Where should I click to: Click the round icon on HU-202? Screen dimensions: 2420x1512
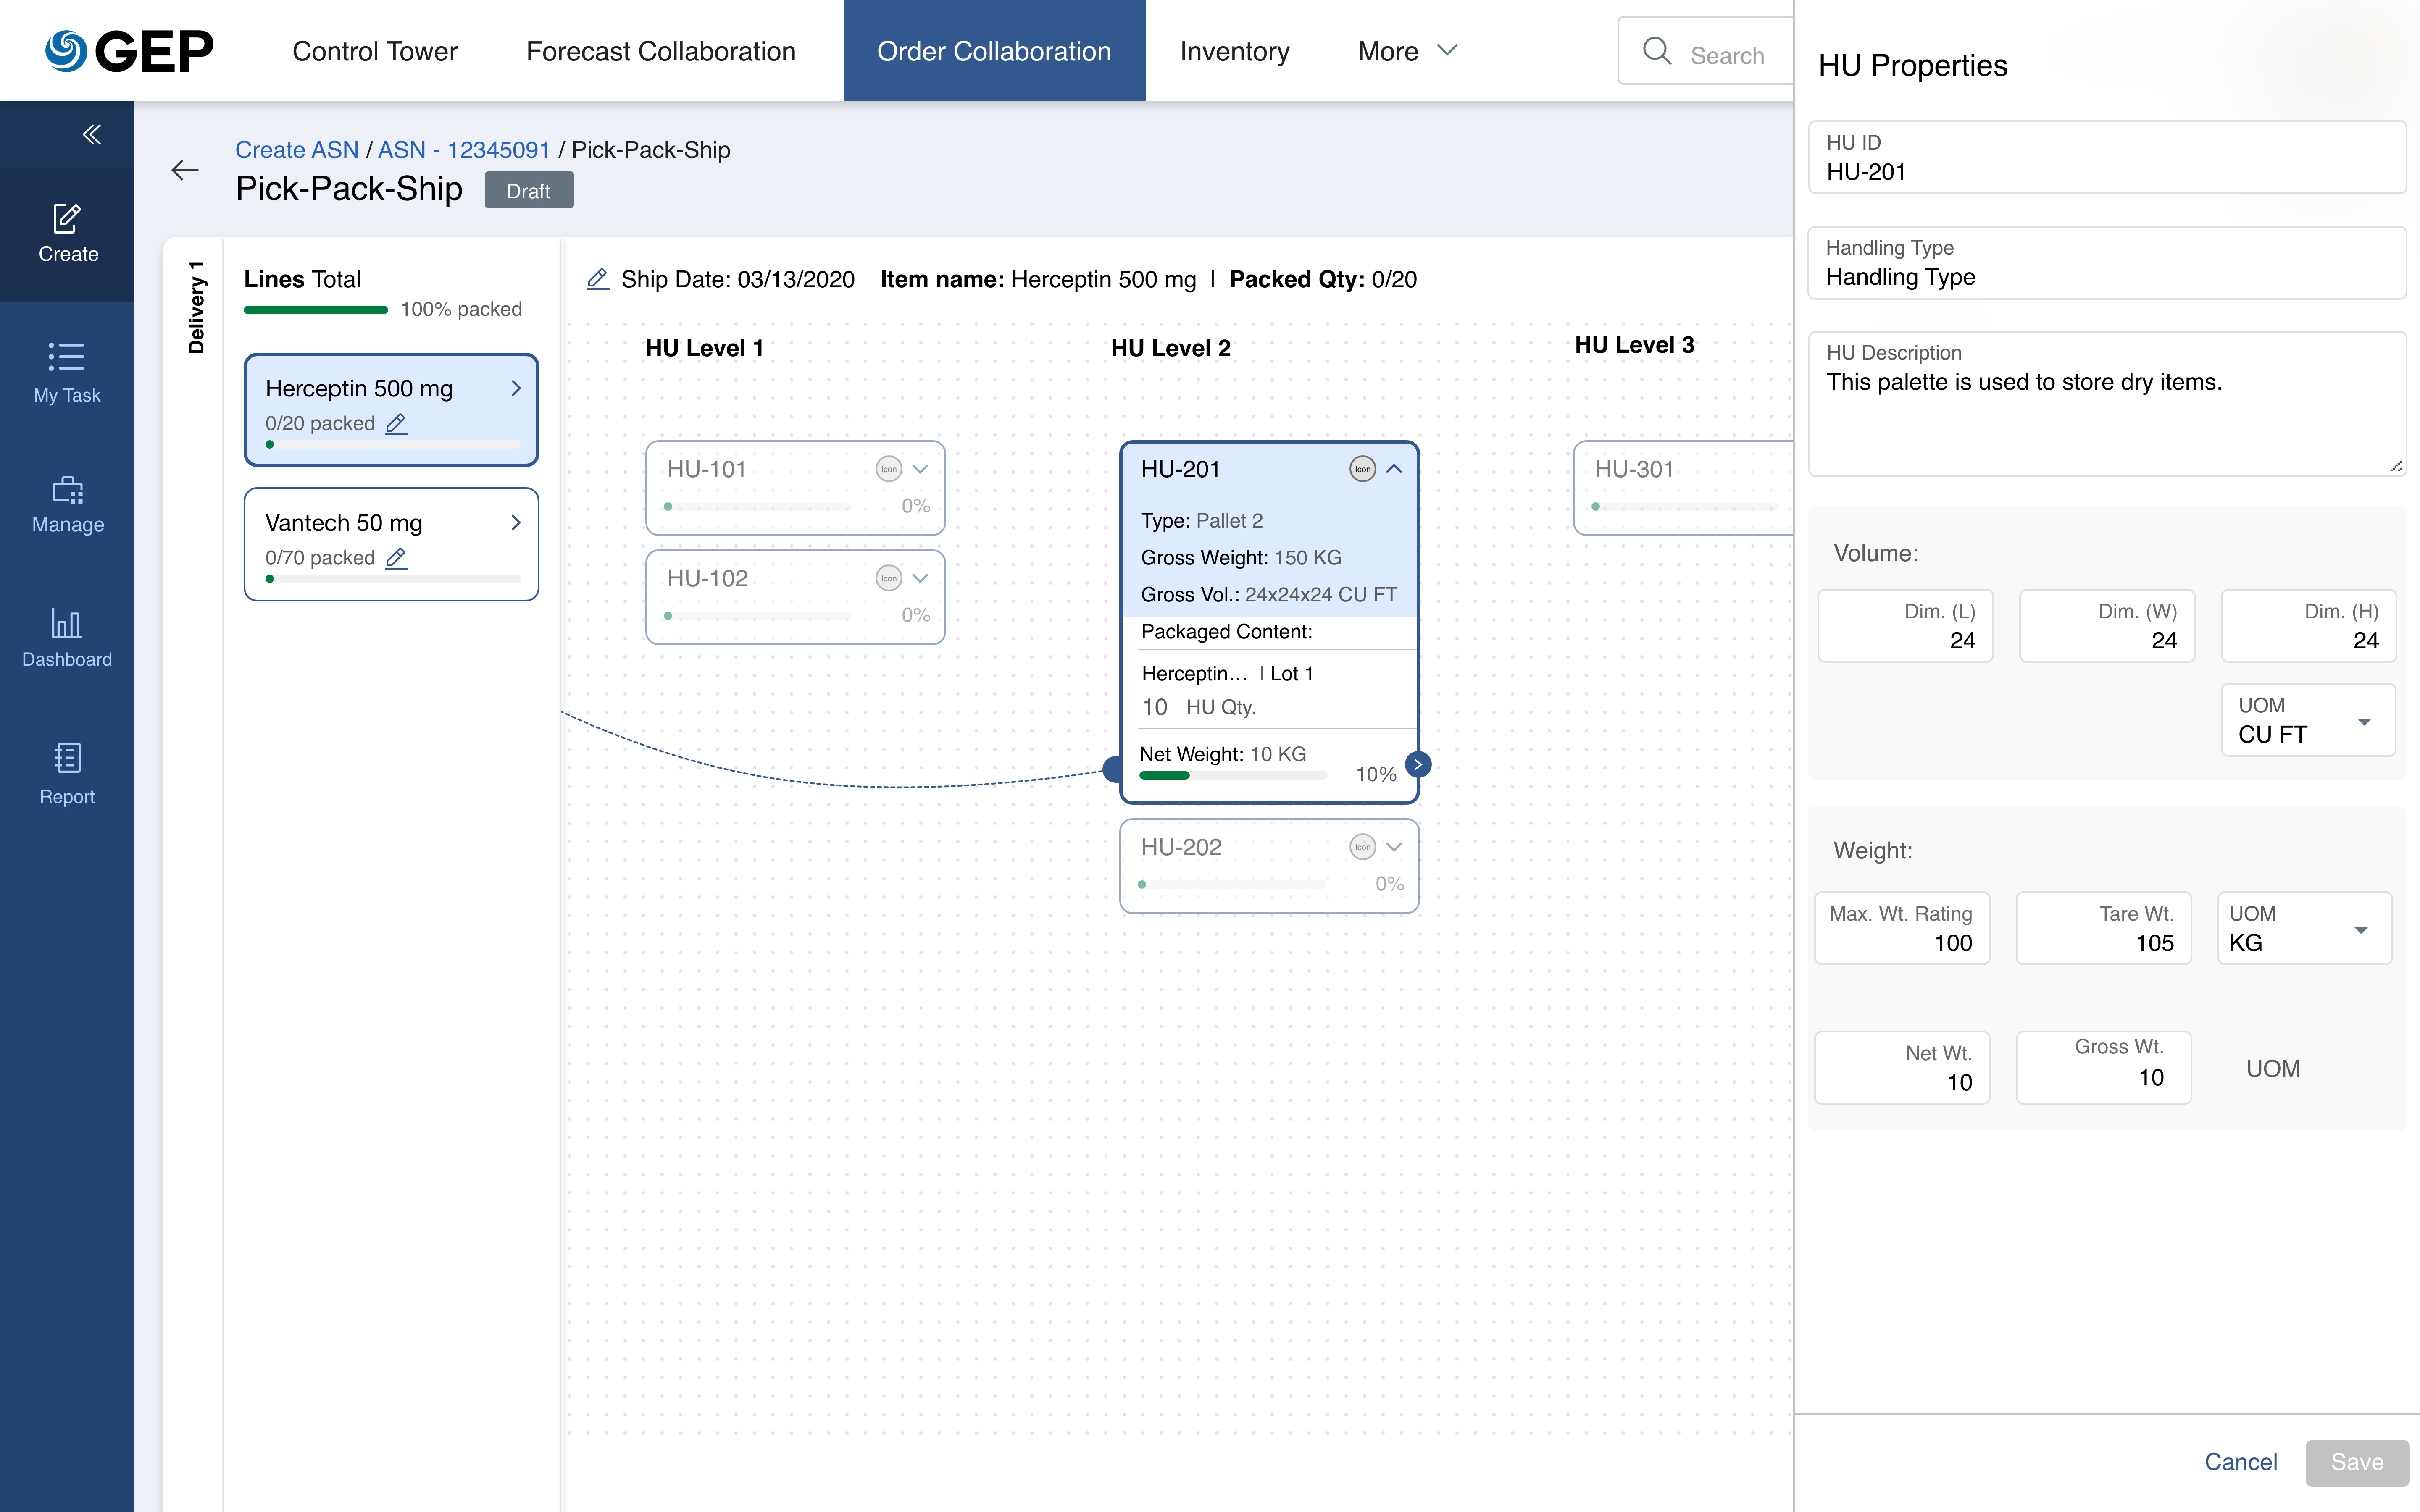(x=1362, y=847)
